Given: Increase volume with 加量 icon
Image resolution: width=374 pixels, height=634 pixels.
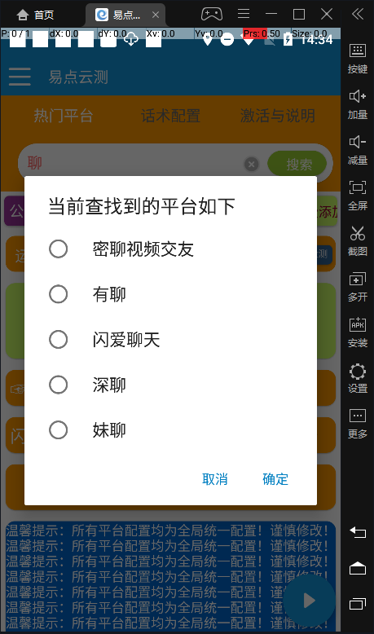Looking at the screenshot, I should tap(358, 104).
